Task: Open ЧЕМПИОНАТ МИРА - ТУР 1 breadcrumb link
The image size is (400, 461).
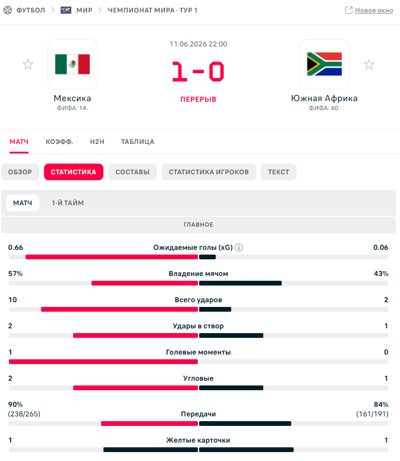Action: coord(152,10)
